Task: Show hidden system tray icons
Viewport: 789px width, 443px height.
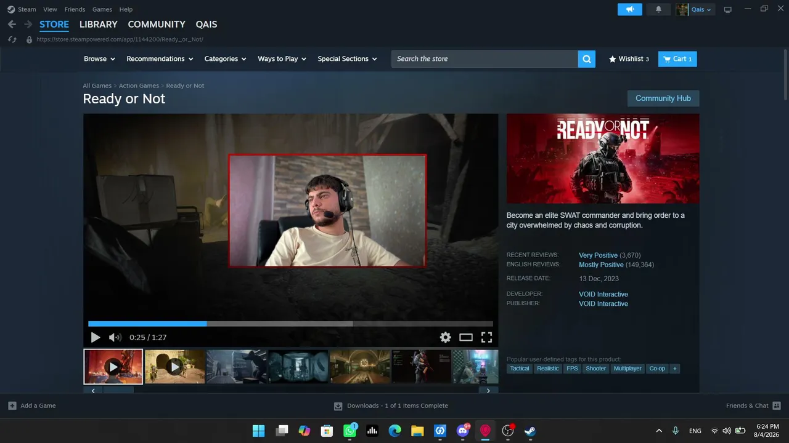Action: pyautogui.click(x=659, y=431)
